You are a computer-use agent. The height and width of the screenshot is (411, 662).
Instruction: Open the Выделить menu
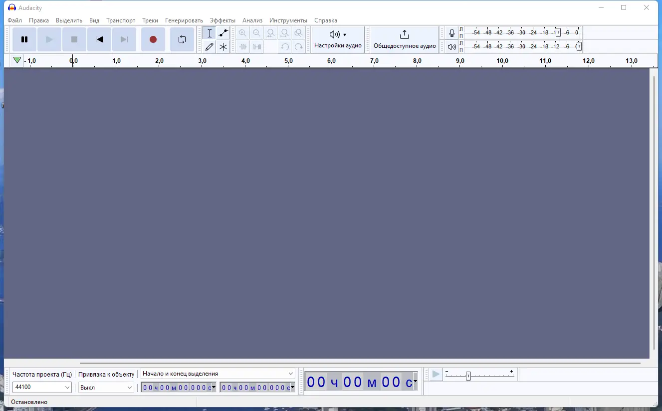click(x=69, y=20)
